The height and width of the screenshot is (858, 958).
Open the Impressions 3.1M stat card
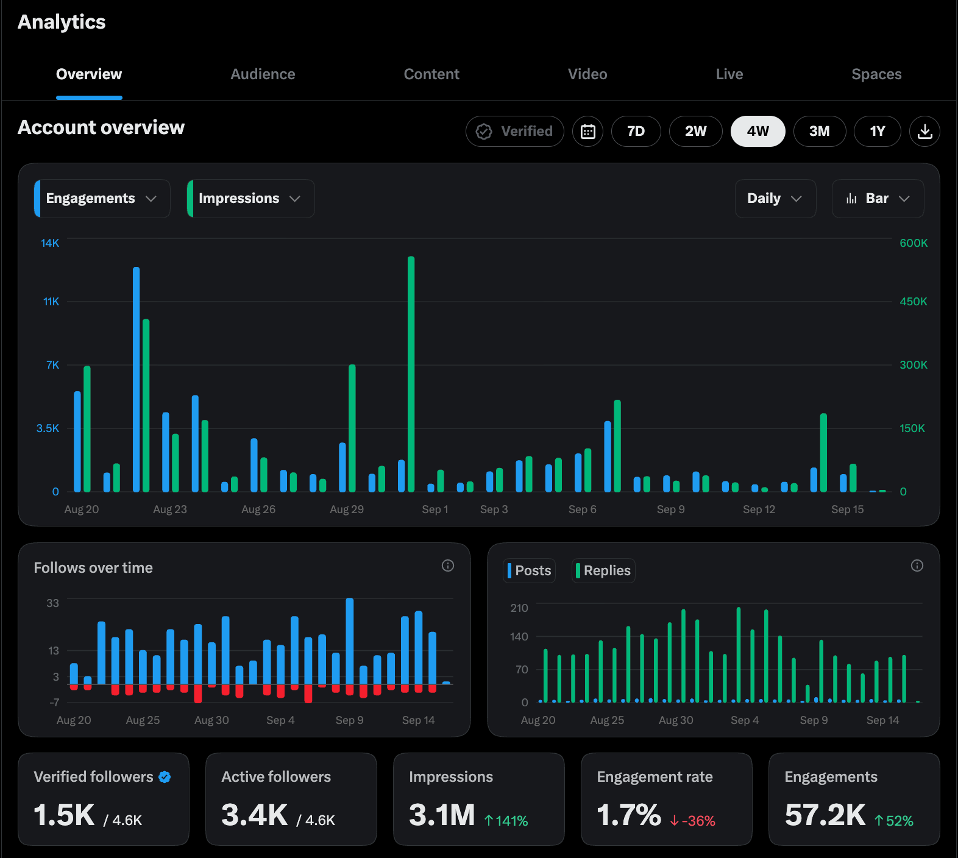(479, 799)
